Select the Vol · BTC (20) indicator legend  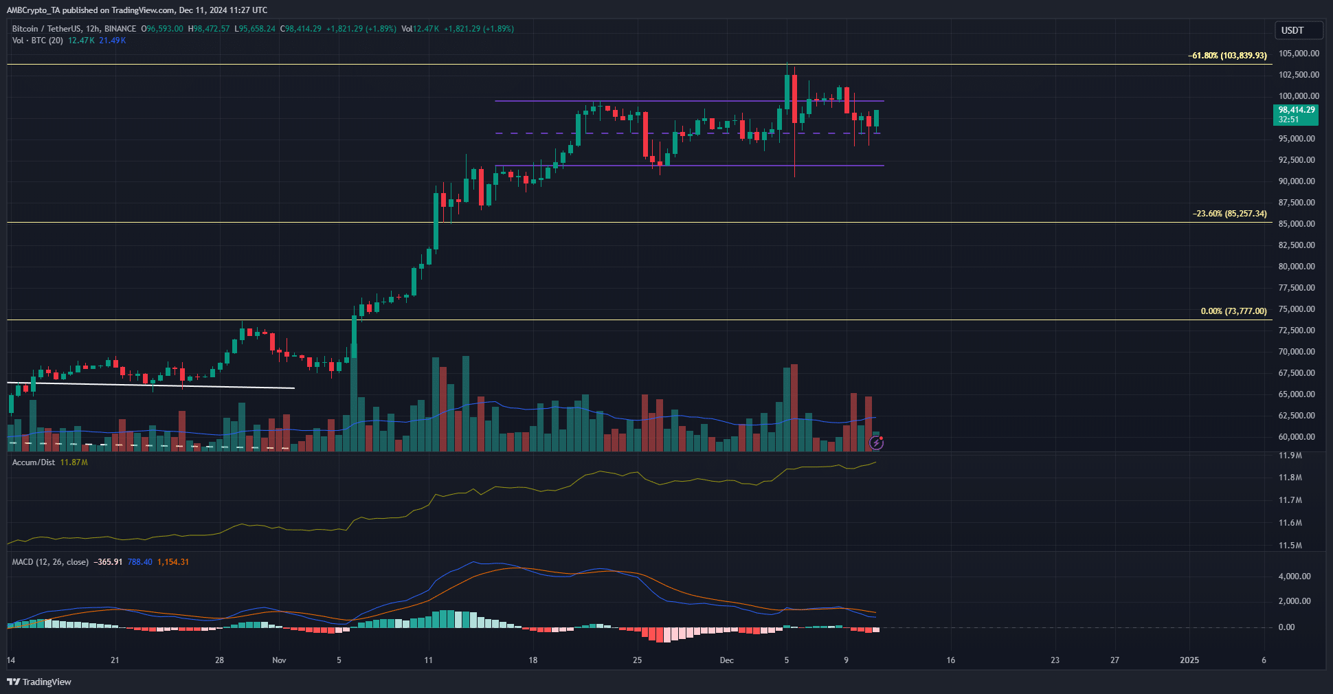click(38, 41)
